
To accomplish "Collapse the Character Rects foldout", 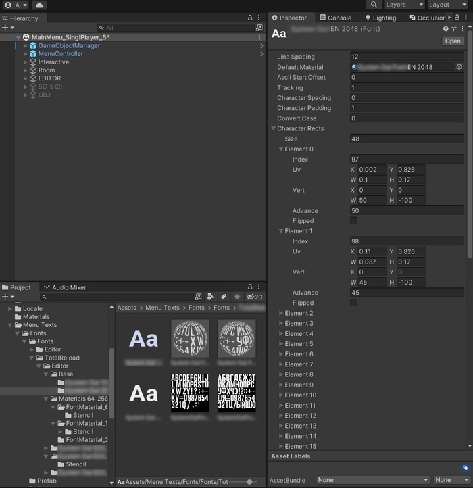I will coord(274,128).
